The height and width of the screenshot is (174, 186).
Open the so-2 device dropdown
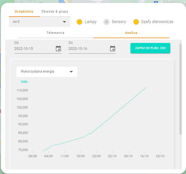(x=40, y=22)
